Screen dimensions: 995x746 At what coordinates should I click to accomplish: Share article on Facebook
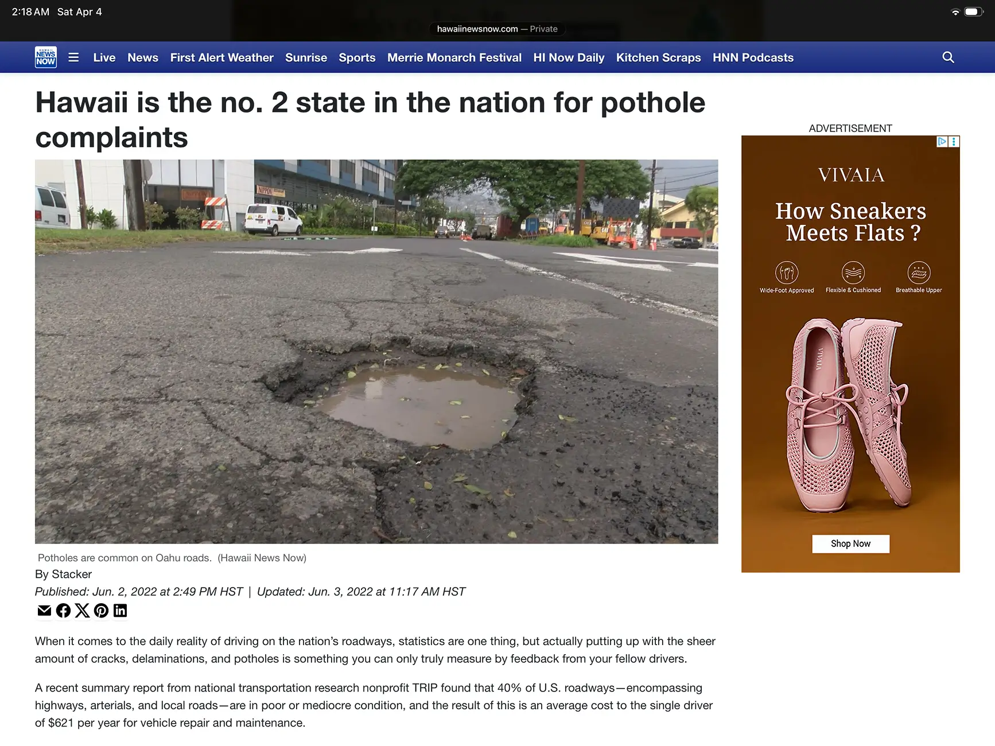pyautogui.click(x=63, y=611)
